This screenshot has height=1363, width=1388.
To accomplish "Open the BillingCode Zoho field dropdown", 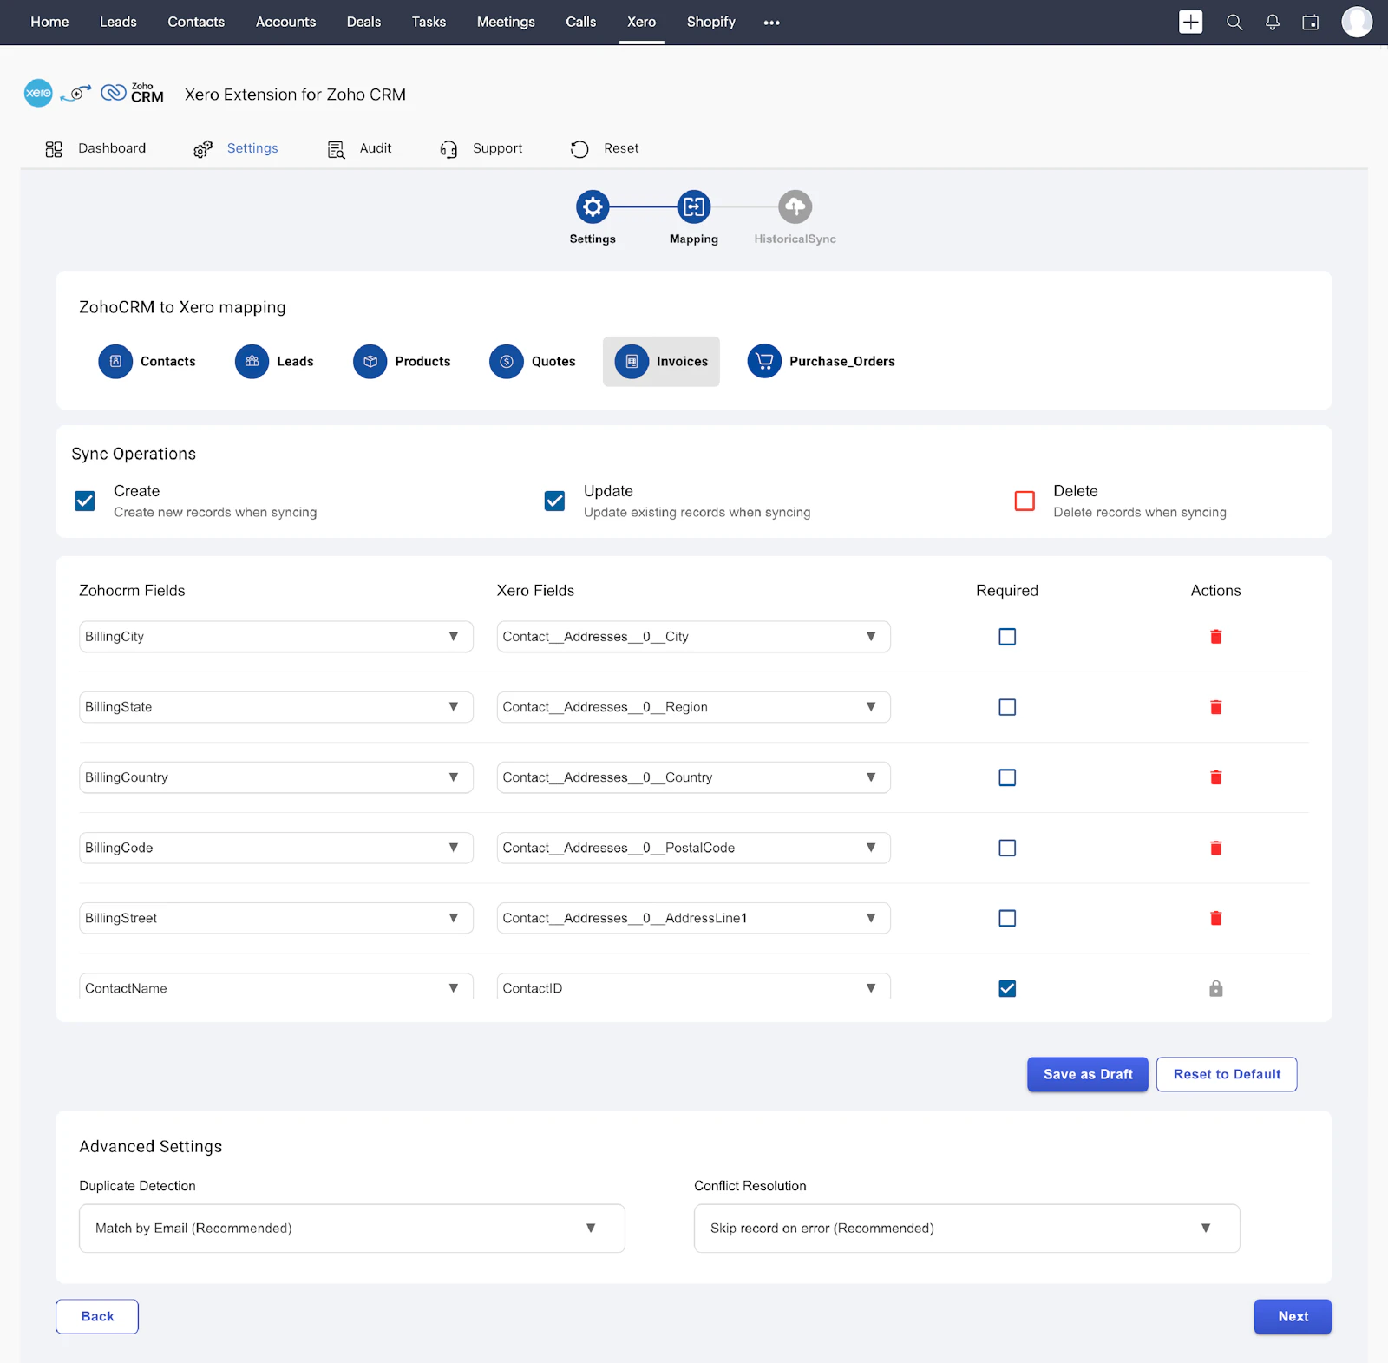I will click(x=276, y=848).
